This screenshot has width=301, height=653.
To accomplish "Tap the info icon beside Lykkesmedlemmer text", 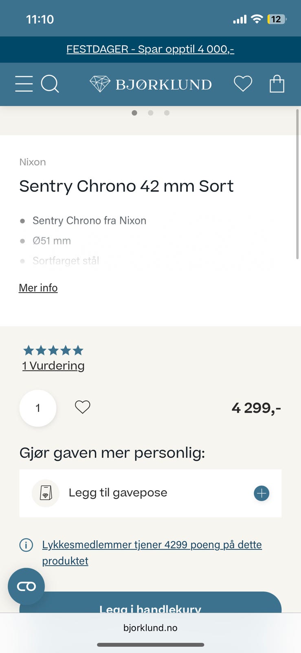I will 26,545.
